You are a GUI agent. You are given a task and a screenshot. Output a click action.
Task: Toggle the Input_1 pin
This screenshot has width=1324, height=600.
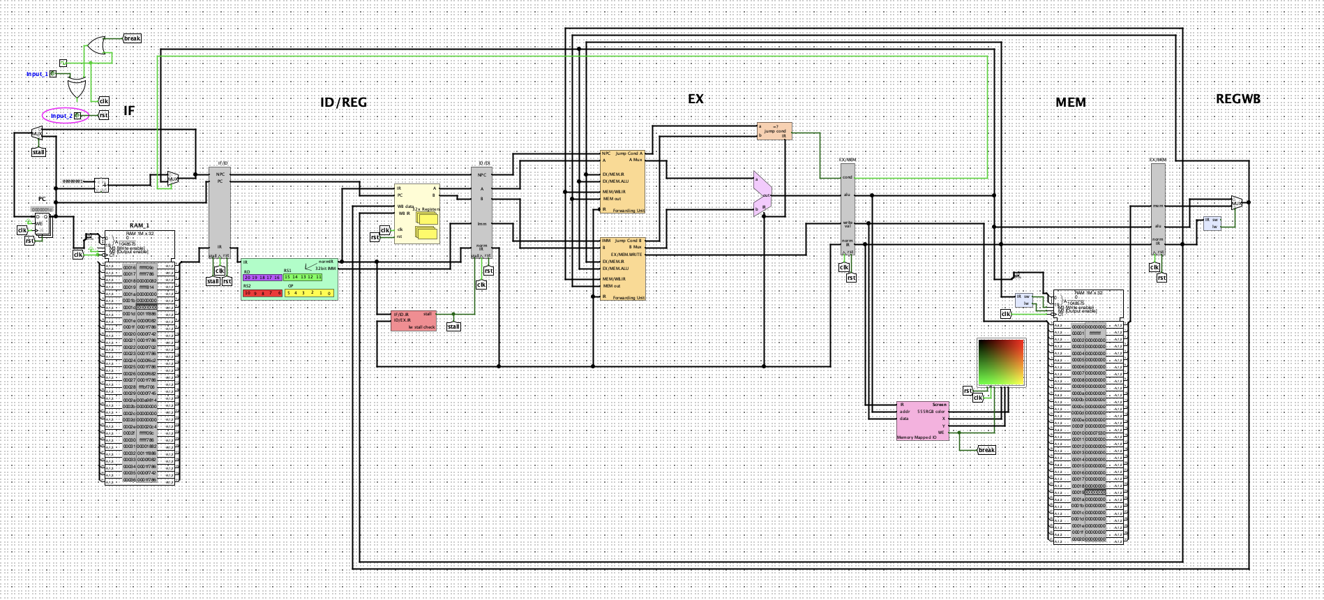[53, 74]
